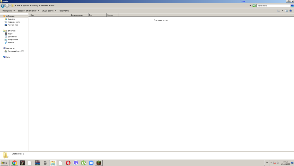
Task: Launch the soccer game taskbar icon
Action: (38, 163)
